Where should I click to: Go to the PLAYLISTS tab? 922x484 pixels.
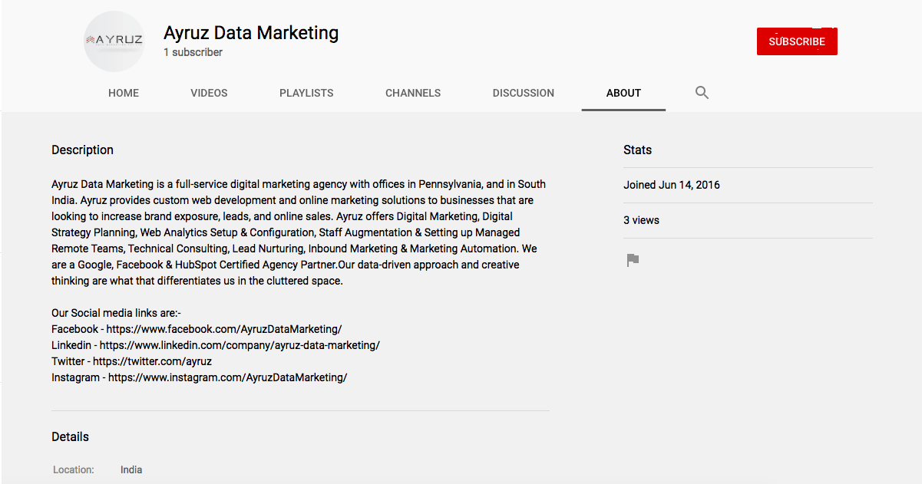(306, 93)
